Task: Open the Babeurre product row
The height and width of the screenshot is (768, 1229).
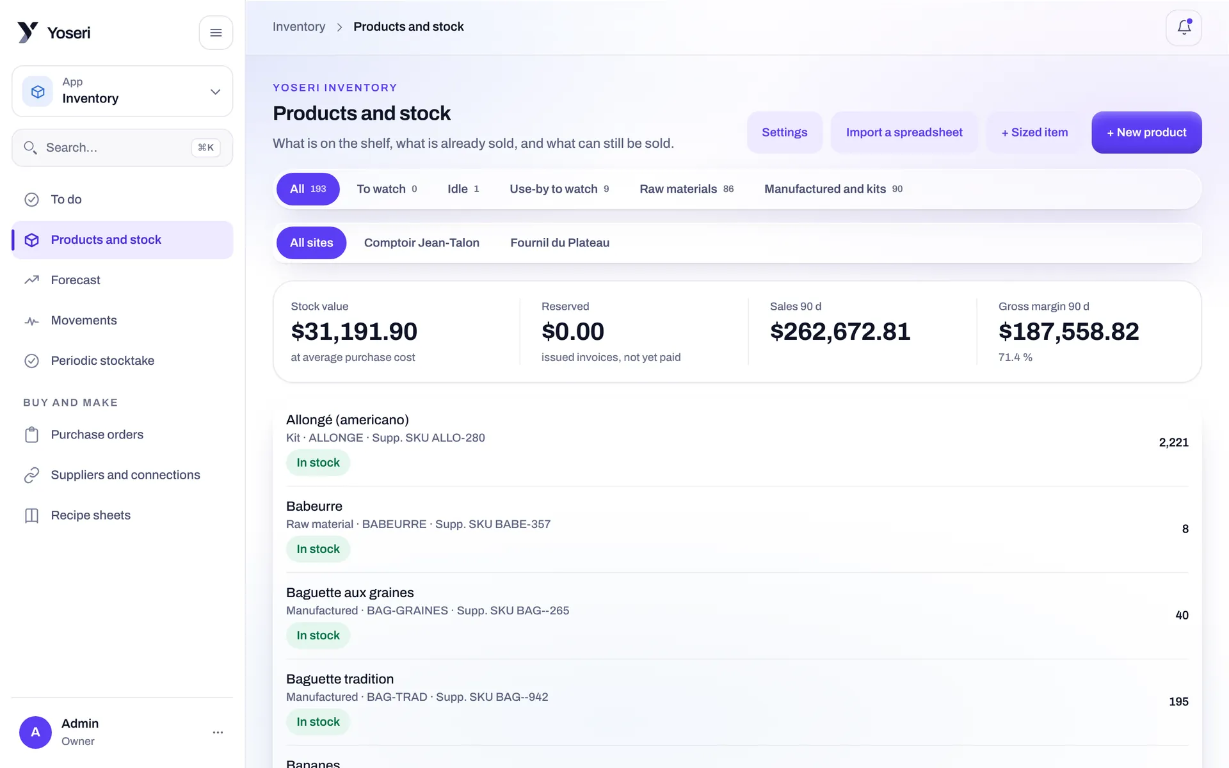Action: point(737,529)
